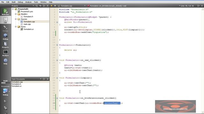The image size is (204, 114).
Task: Open Debug mode in the mode sidebar
Action: coord(5,37)
